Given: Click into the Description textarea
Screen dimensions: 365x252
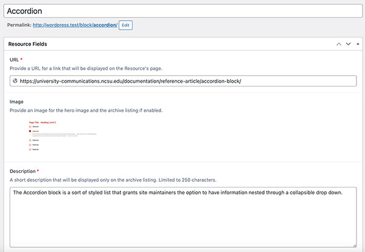Looking at the screenshot, I should click(x=183, y=217).
